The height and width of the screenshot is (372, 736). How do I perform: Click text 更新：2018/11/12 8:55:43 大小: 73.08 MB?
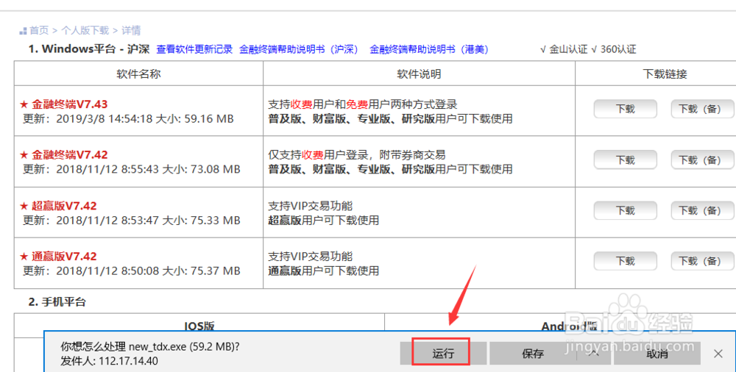(x=132, y=169)
